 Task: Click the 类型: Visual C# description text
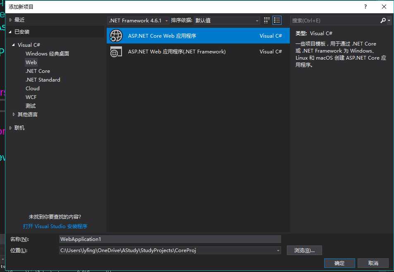click(314, 33)
